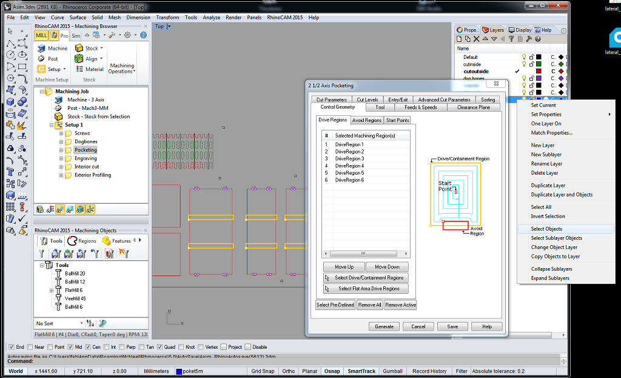This screenshot has height=378, width=621.
Task: Open Post processor settings
Action: (48, 59)
